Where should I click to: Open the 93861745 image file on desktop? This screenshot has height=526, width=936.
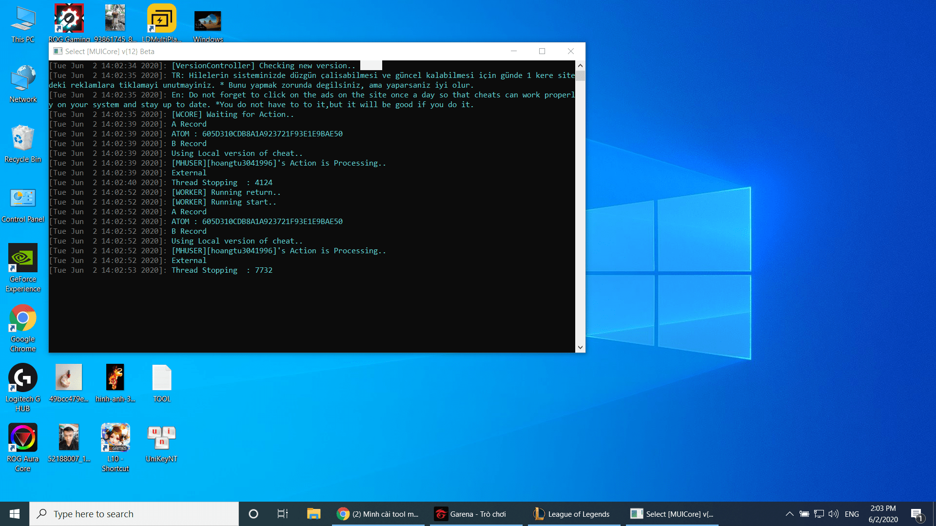tap(115, 23)
